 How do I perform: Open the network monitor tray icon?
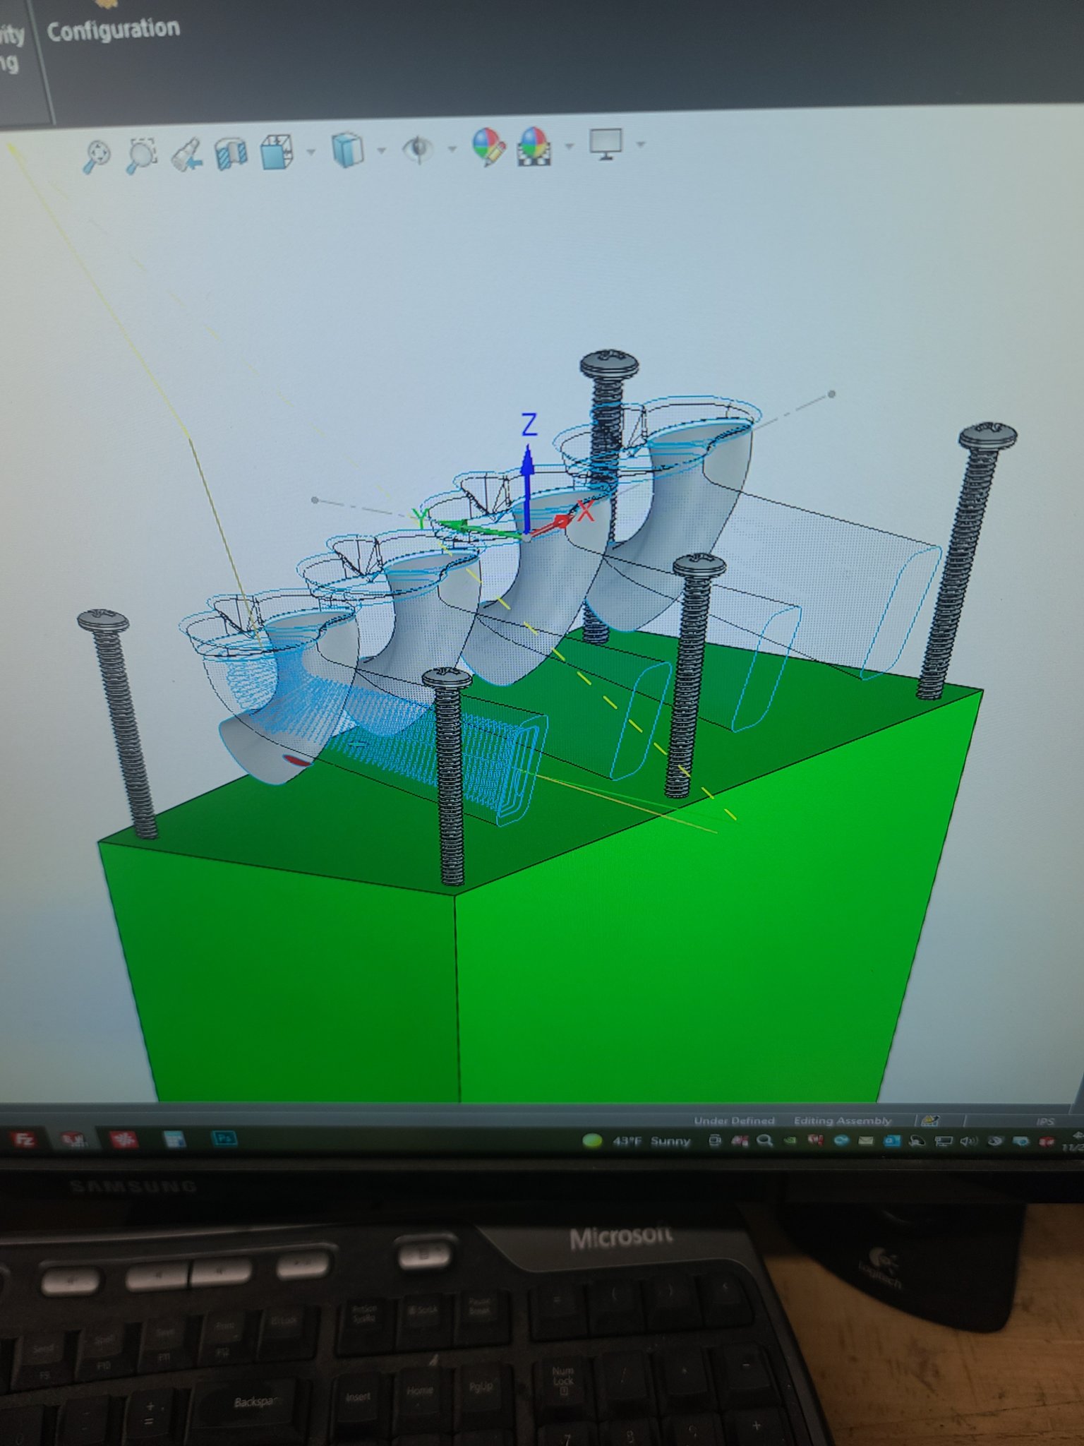(944, 1141)
